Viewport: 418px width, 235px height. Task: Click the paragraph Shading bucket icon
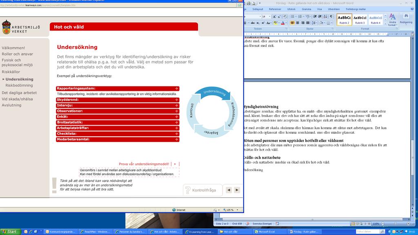point(322,23)
